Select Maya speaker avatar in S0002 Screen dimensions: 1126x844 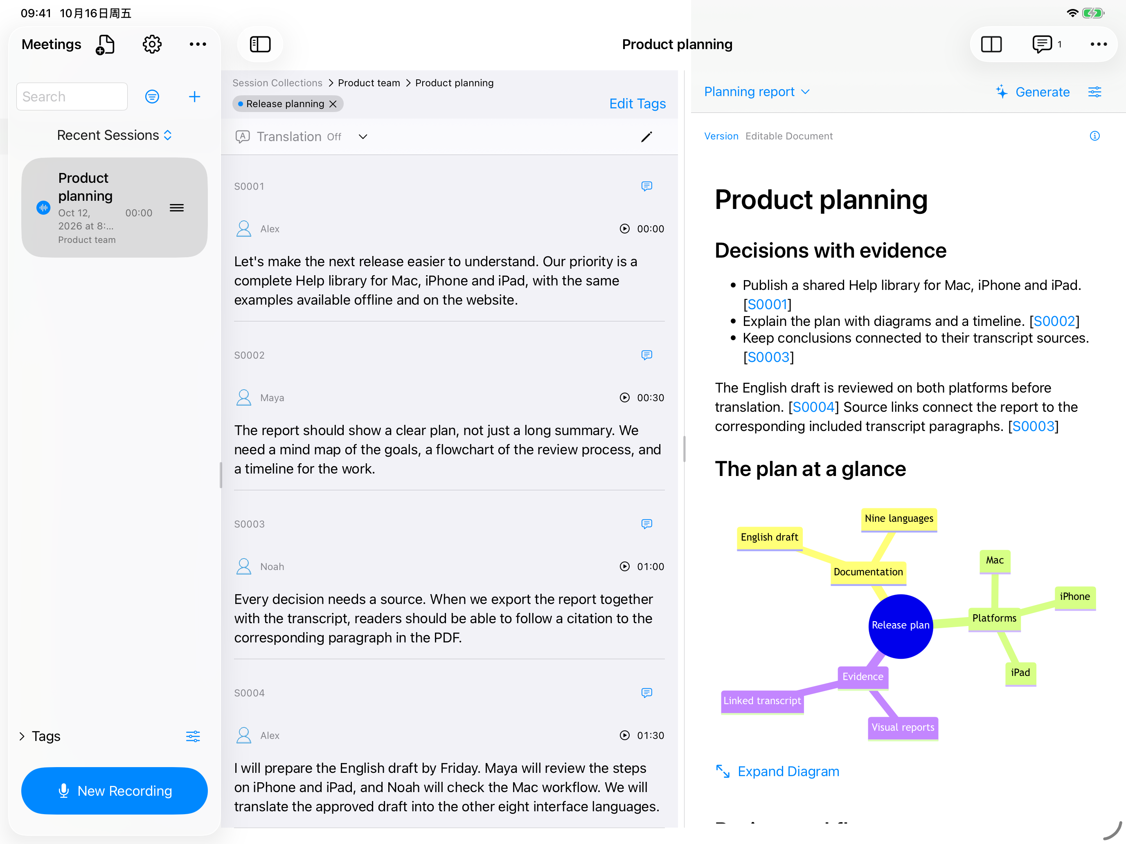[244, 398]
